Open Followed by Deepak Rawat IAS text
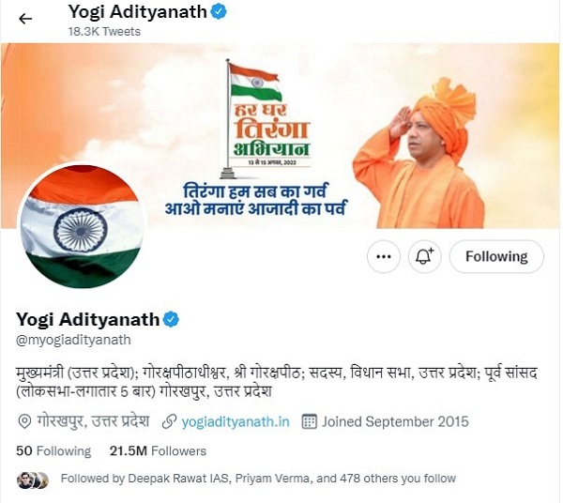563x503 pixels. (258, 479)
